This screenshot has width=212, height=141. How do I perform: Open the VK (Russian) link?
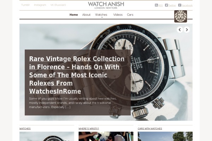click(58, 5)
